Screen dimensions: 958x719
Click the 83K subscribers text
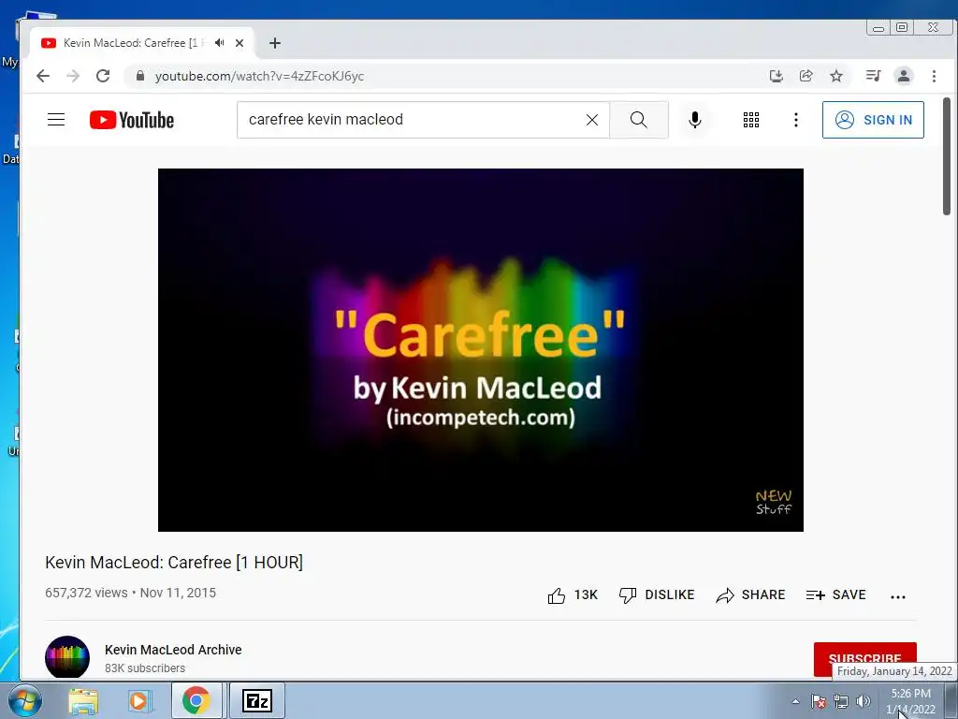[145, 668]
